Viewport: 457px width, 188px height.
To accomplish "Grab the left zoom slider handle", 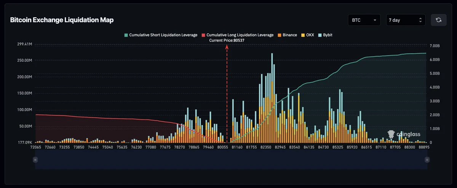I will tap(35, 160).
